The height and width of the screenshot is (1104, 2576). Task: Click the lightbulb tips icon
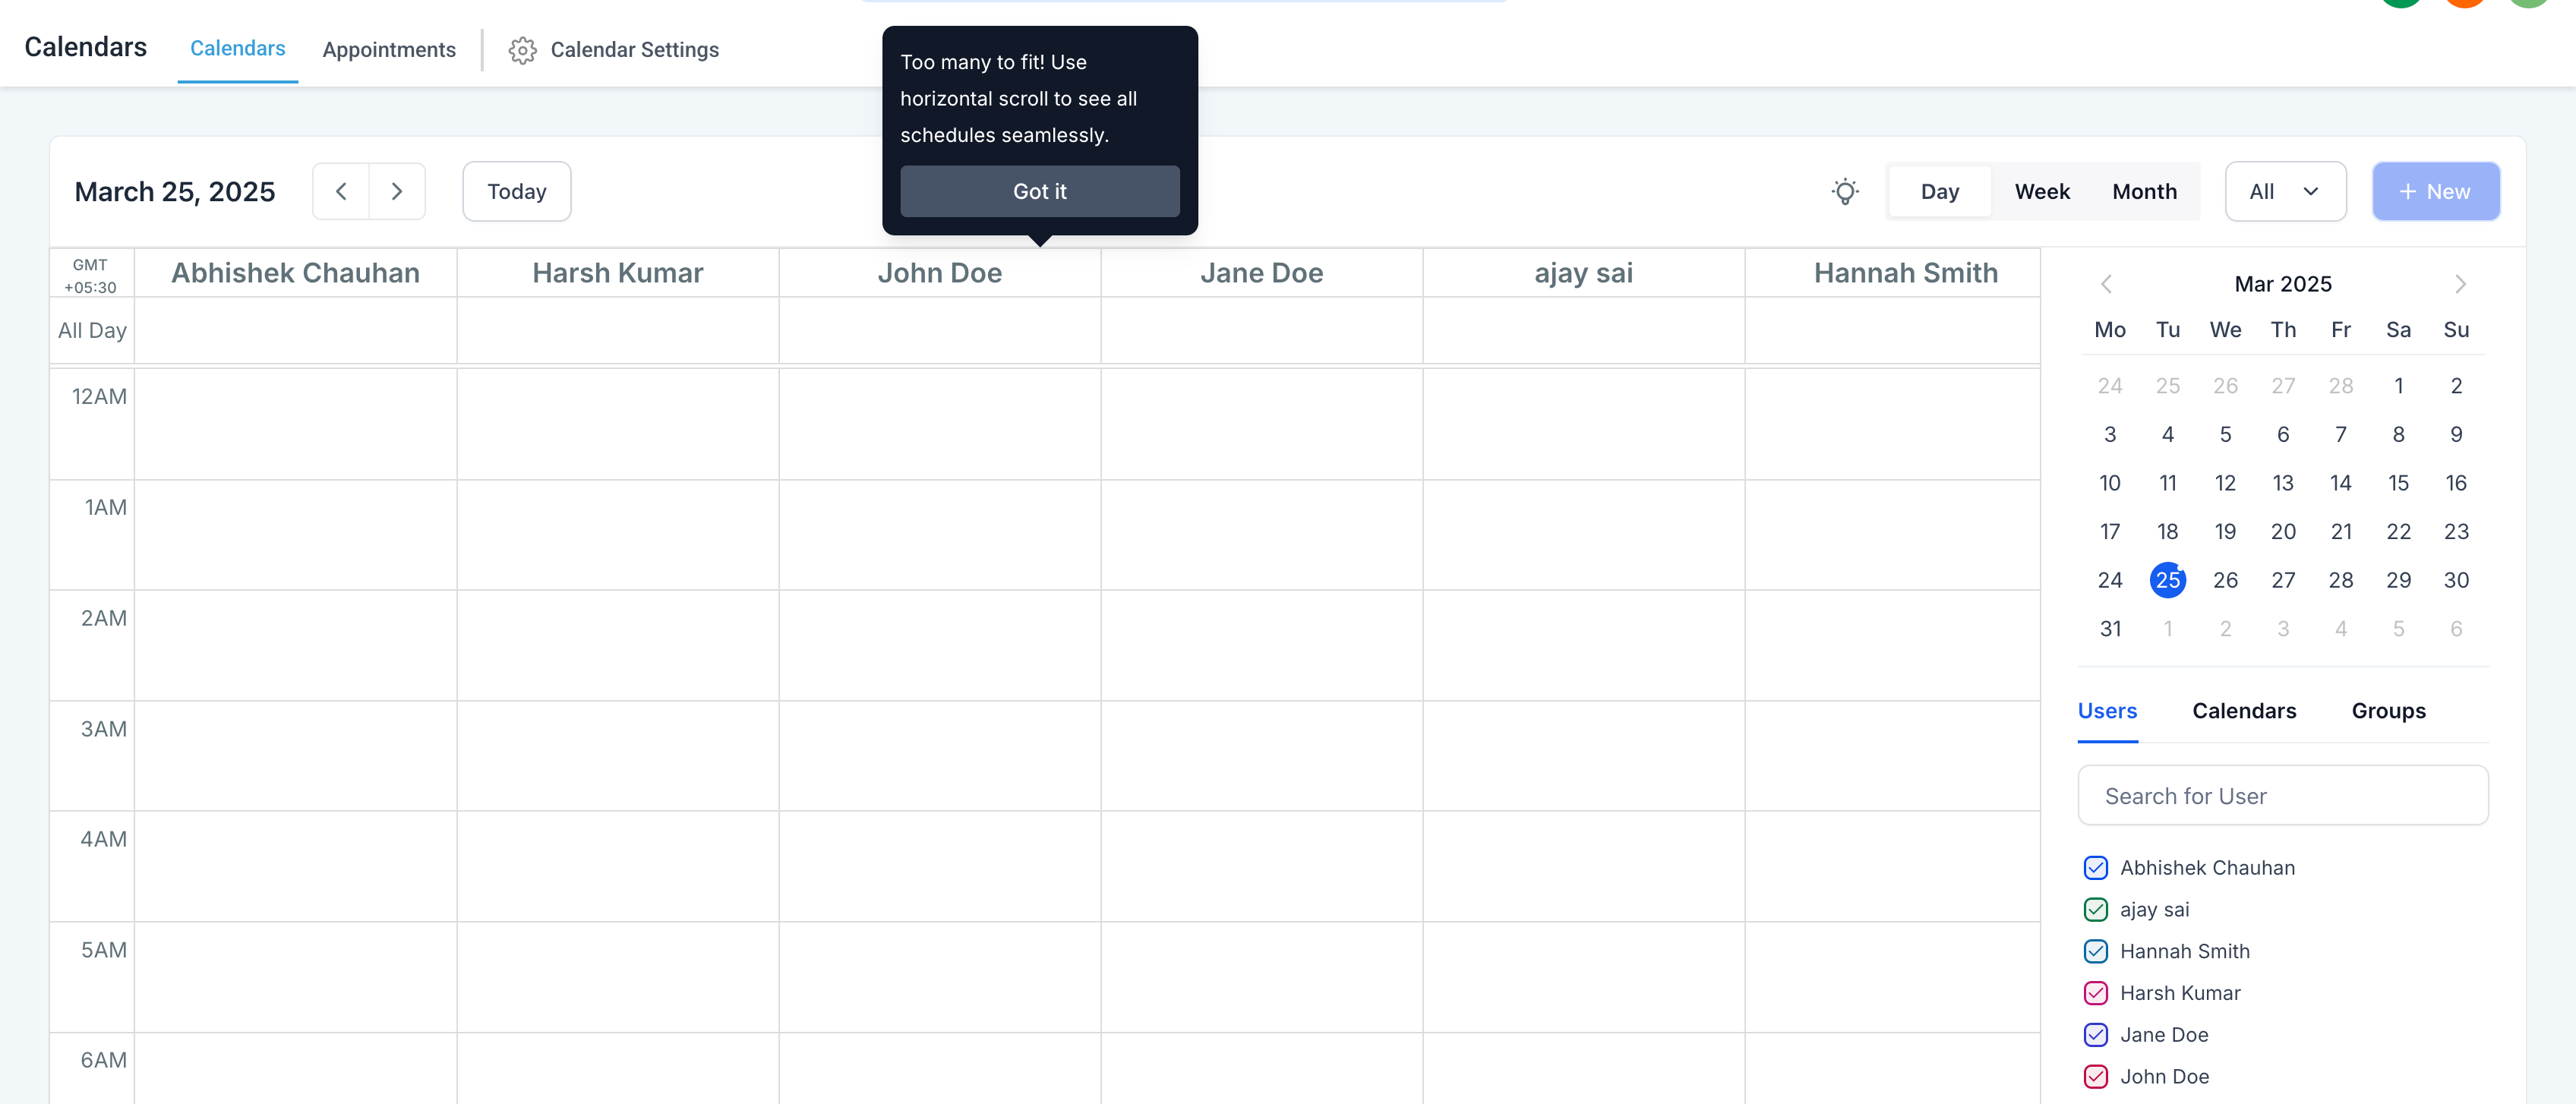coord(1845,191)
